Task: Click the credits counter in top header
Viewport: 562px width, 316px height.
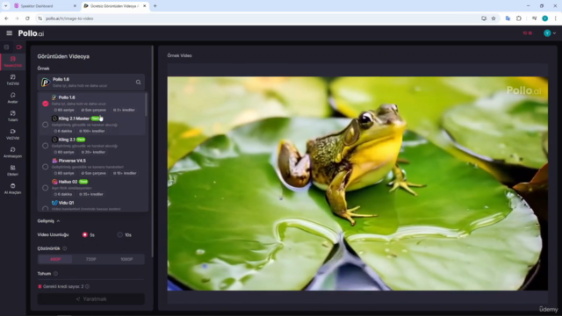Action: point(527,33)
